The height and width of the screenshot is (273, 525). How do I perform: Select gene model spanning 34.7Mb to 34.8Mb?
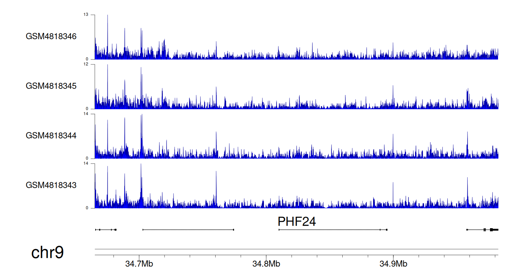[x=188, y=230]
